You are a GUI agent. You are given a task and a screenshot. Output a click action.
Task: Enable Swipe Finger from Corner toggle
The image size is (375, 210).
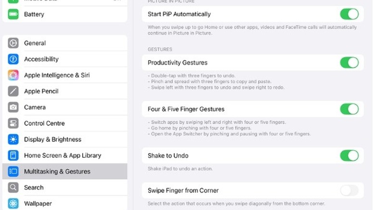(349, 191)
